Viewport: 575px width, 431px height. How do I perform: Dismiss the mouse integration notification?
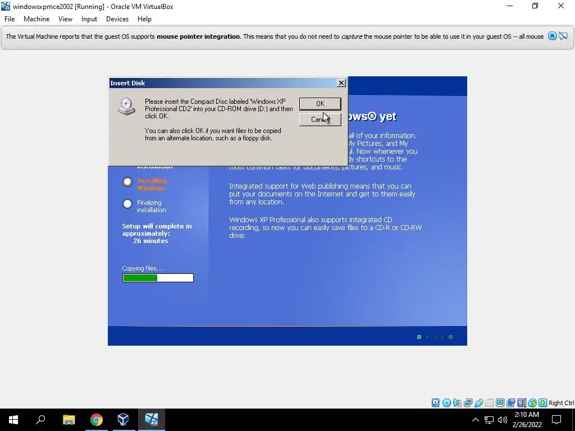tap(552, 36)
